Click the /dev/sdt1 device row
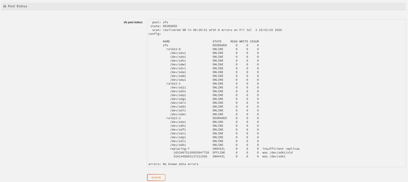The height and width of the screenshot is (182, 408). [x=215, y=61]
